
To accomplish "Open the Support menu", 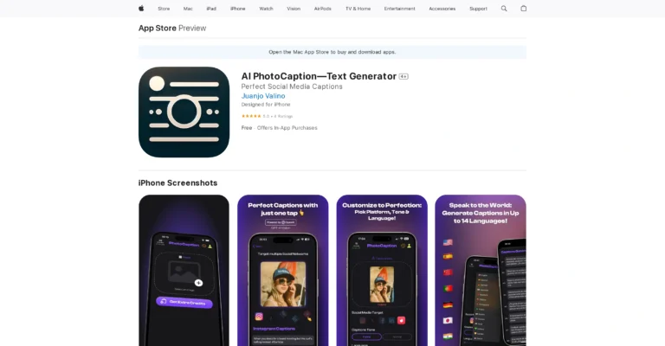I will pyautogui.click(x=478, y=9).
